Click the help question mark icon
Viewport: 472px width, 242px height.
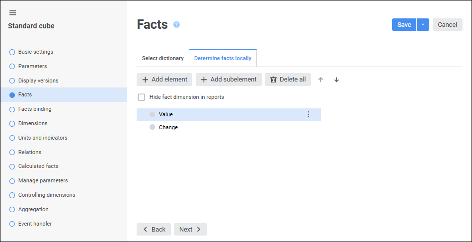coord(176,25)
